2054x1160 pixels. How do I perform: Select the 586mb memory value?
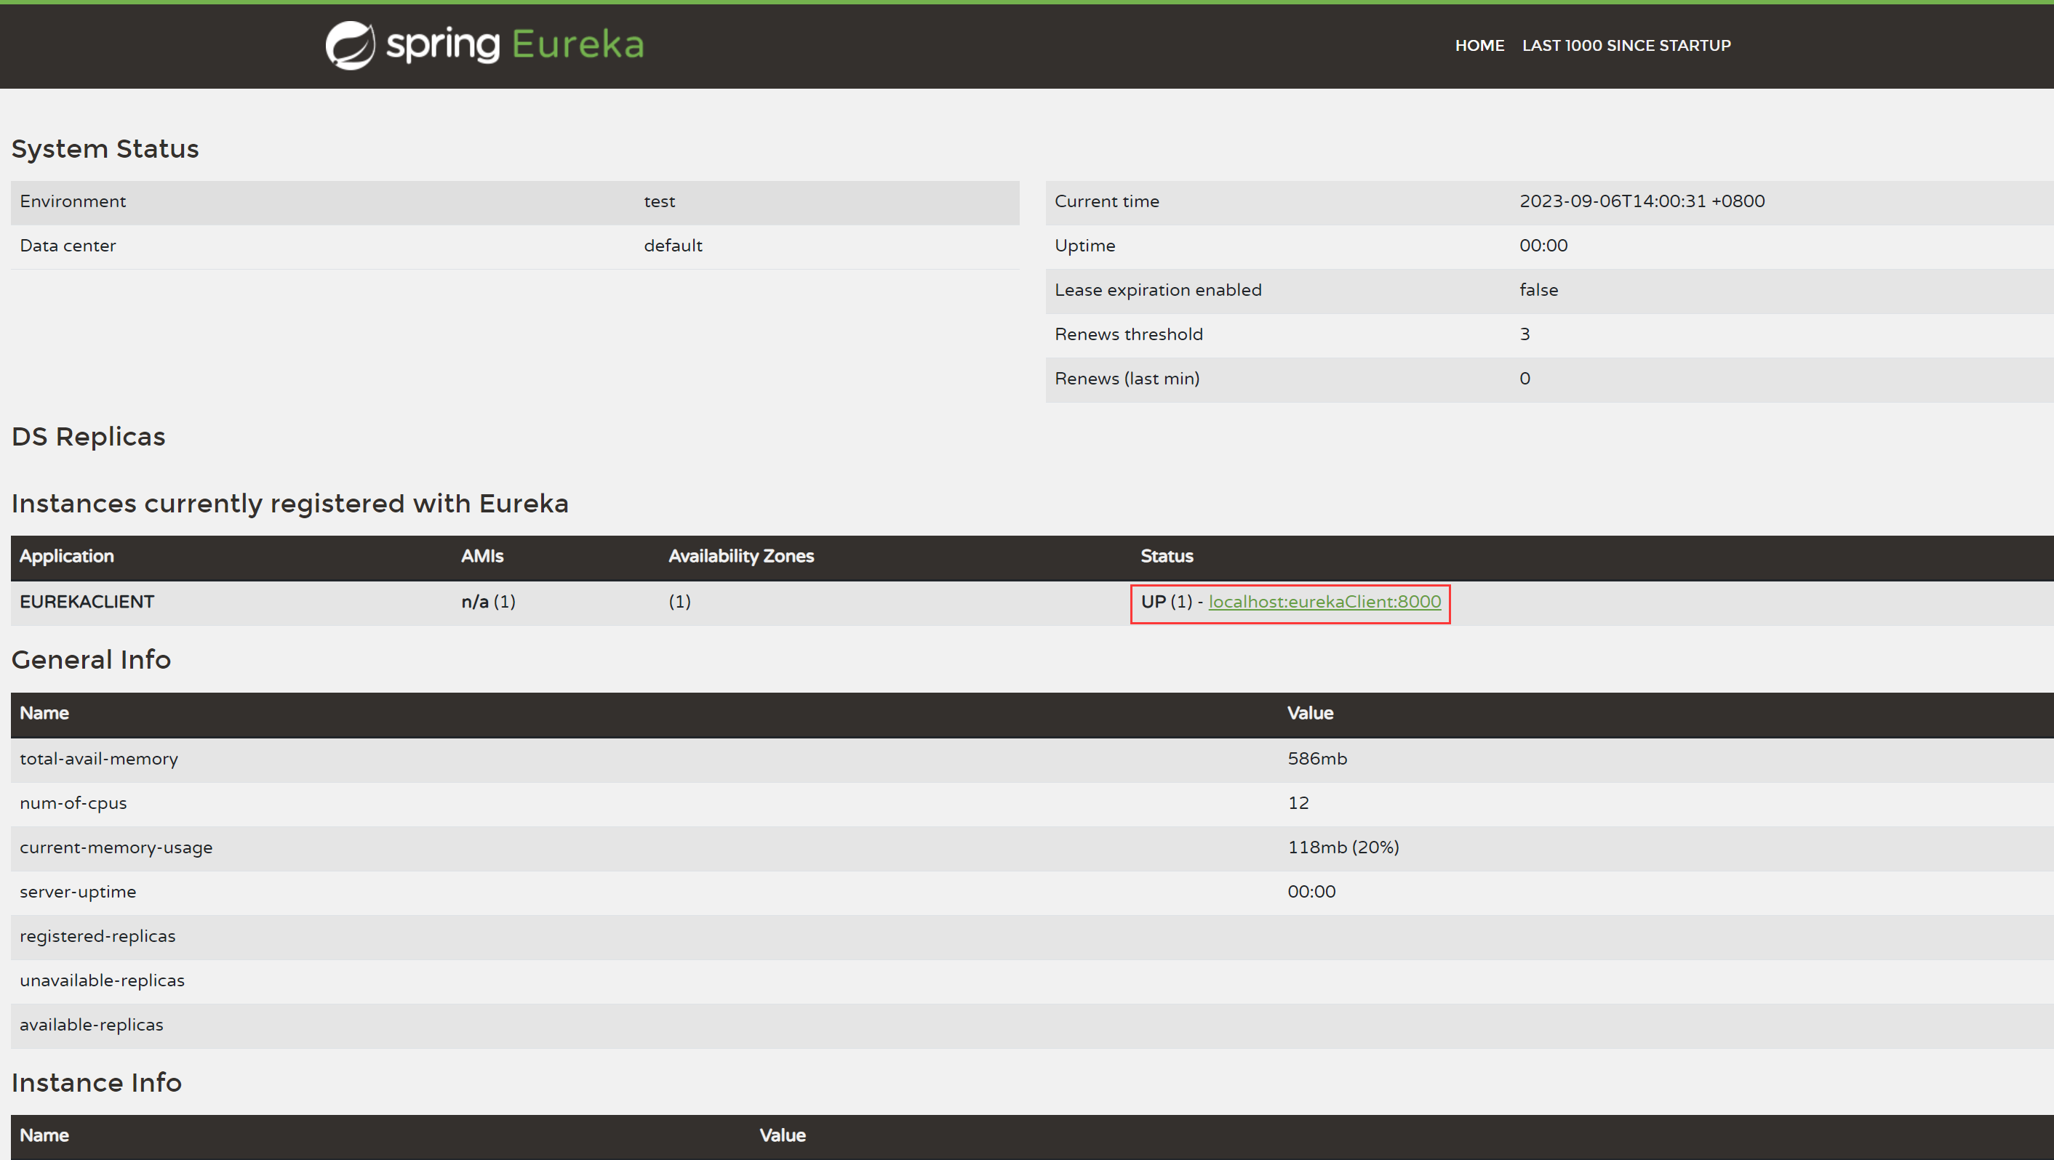click(1317, 759)
